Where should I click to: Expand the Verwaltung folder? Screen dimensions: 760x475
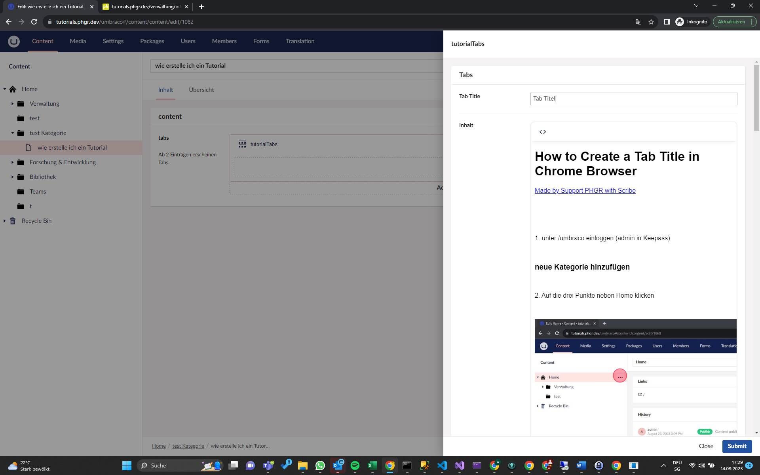12,104
